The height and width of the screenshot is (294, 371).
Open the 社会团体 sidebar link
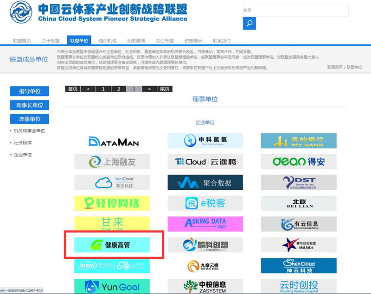[x=23, y=143]
